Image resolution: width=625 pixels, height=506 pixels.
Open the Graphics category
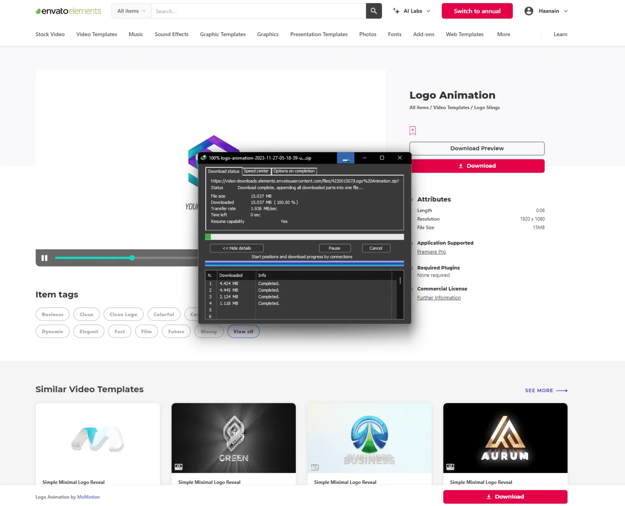(x=268, y=34)
